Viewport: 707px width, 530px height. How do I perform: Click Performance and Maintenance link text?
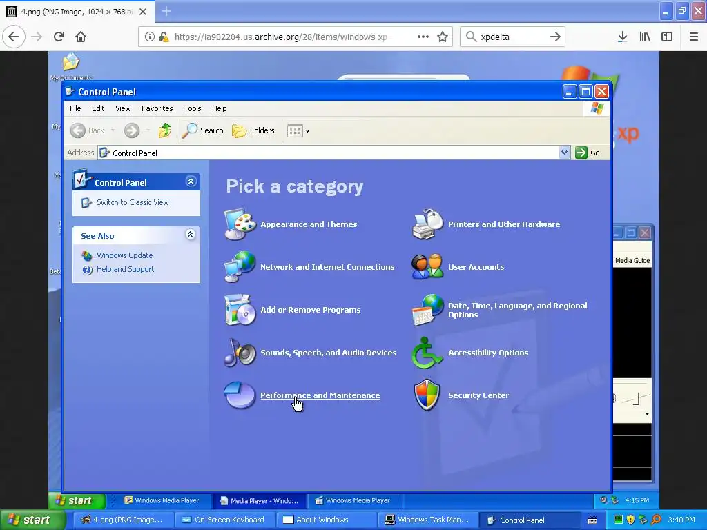320,395
